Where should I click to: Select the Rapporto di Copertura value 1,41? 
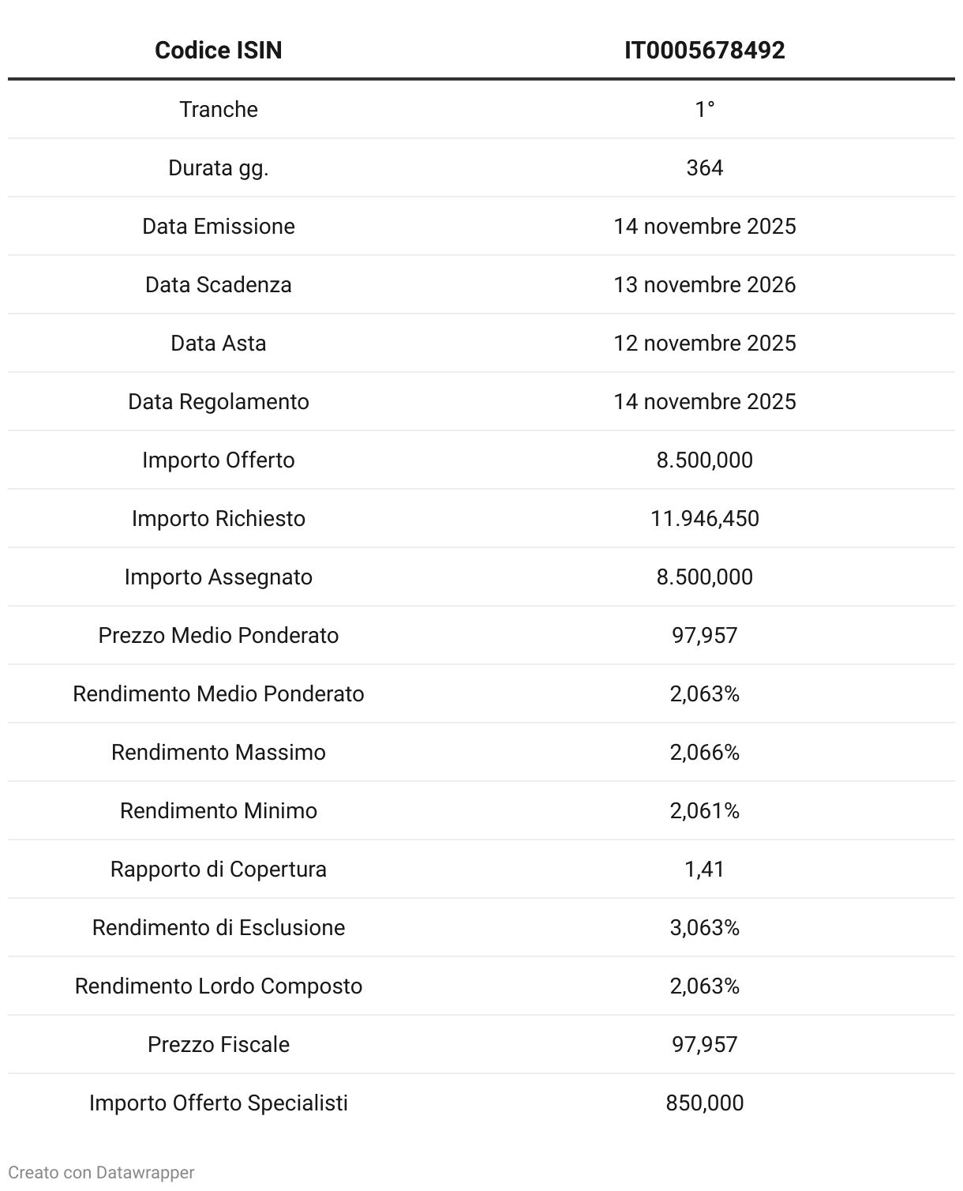tap(704, 869)
